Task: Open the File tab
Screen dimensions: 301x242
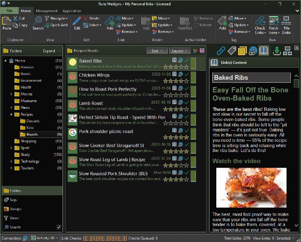Action: pyautogui.click(x=9, y=11)
